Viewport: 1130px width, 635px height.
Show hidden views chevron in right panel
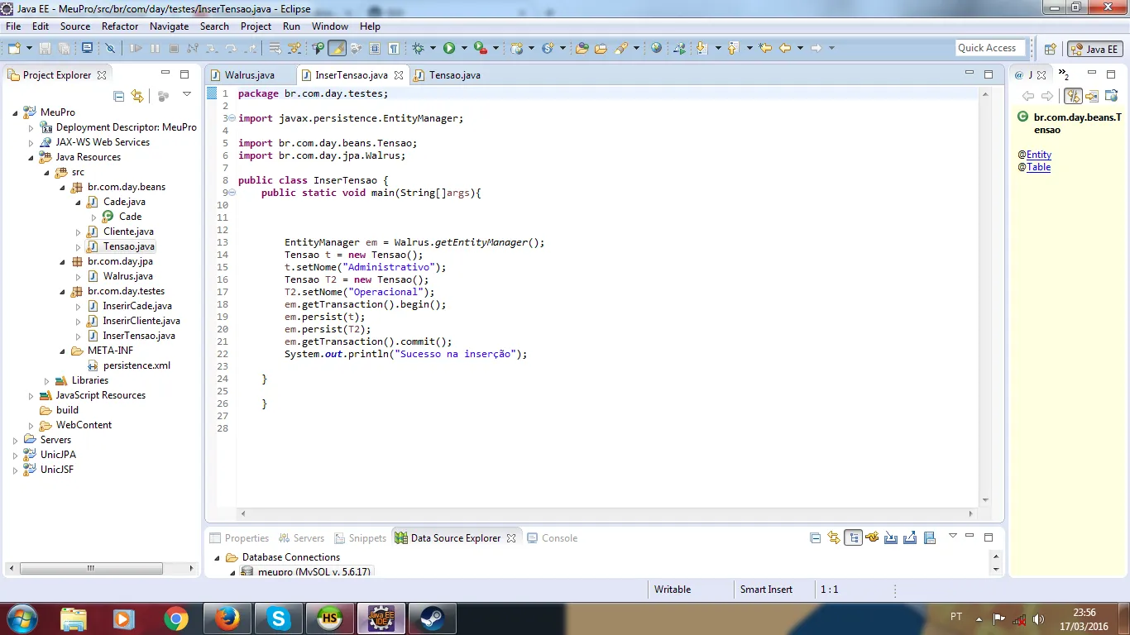[x=1064, y=75]
